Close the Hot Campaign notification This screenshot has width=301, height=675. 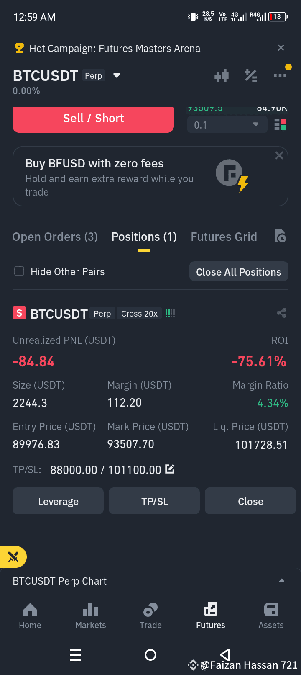(281, 48)
